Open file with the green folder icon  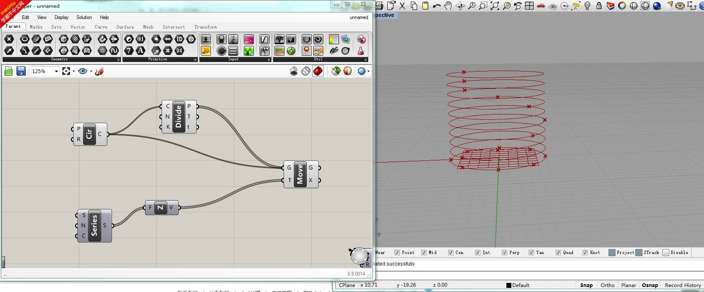[x=8, y=71]
